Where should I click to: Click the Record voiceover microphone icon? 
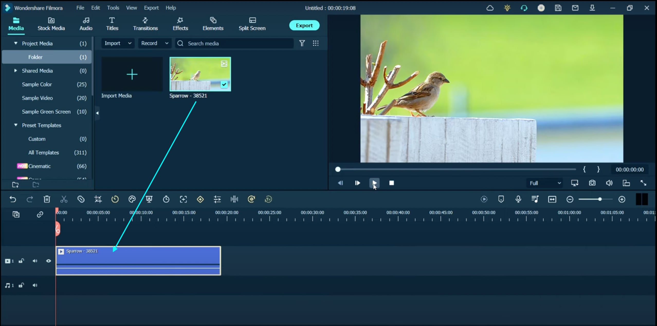pyautogui.click(x=518, y=199)
